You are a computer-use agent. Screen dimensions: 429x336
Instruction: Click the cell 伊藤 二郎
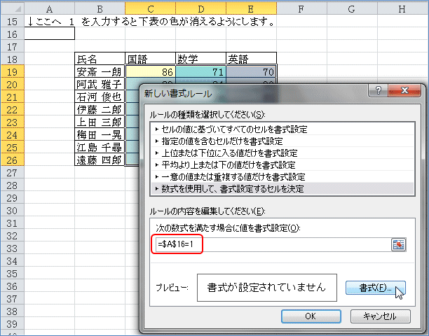[x=100, y=109]
